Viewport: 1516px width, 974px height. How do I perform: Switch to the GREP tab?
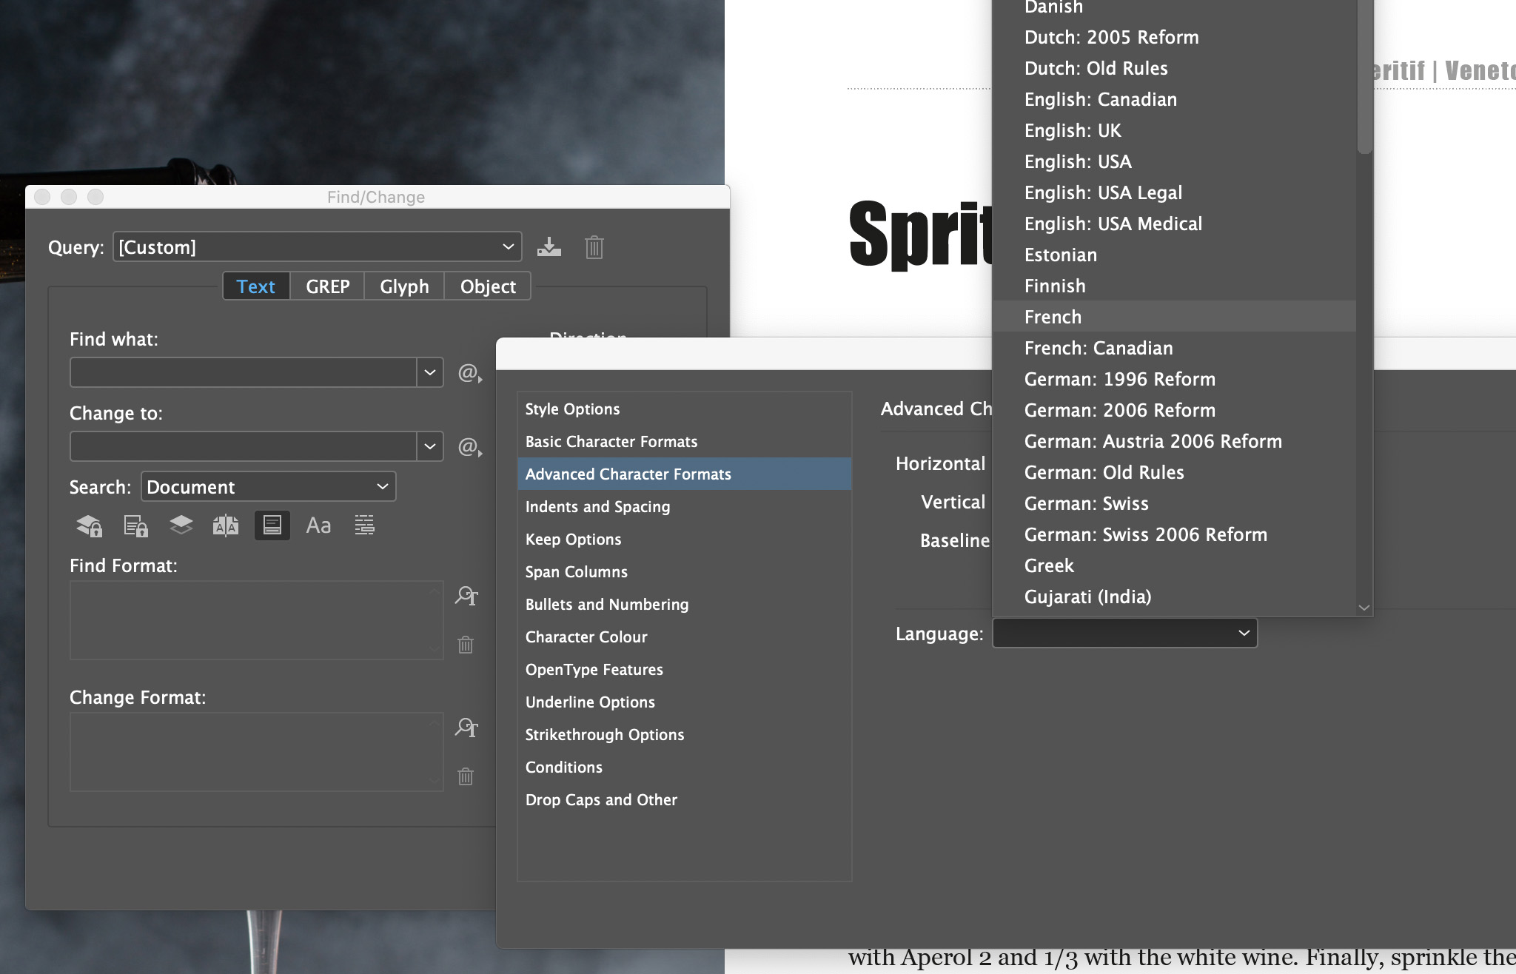[x=327, y=286]
